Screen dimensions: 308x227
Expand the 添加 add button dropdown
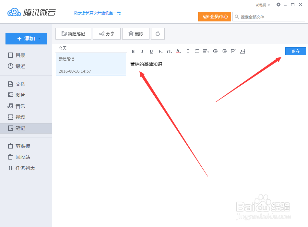(x=39, y=39)
